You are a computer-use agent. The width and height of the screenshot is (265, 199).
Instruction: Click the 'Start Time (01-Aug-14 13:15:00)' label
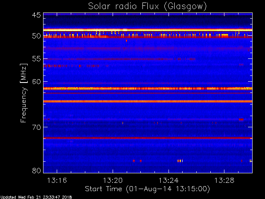[x=147, y=189]
